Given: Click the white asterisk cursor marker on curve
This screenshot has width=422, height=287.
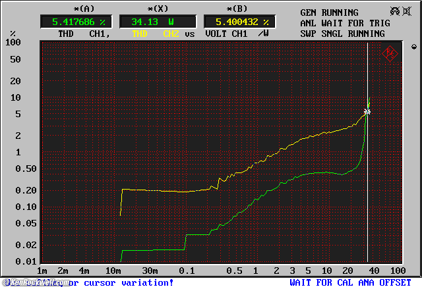Looking at the screenshot, I should [367, 112].
